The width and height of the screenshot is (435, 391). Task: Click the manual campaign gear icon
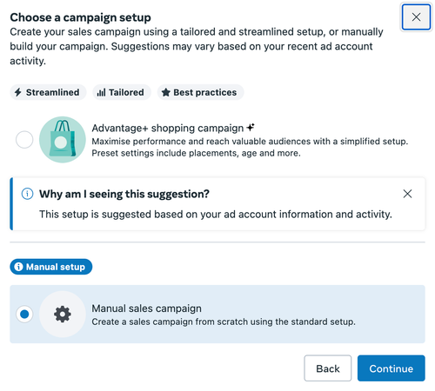click(x=63, y=315)
